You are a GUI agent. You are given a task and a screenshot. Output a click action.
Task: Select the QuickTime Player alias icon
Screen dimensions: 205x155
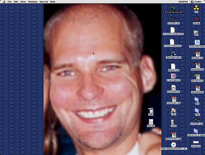click(x=197, y=42)
